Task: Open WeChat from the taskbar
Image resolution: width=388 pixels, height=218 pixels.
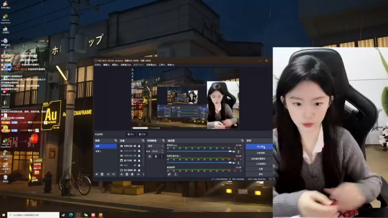Action: click(x=86, y=215)
